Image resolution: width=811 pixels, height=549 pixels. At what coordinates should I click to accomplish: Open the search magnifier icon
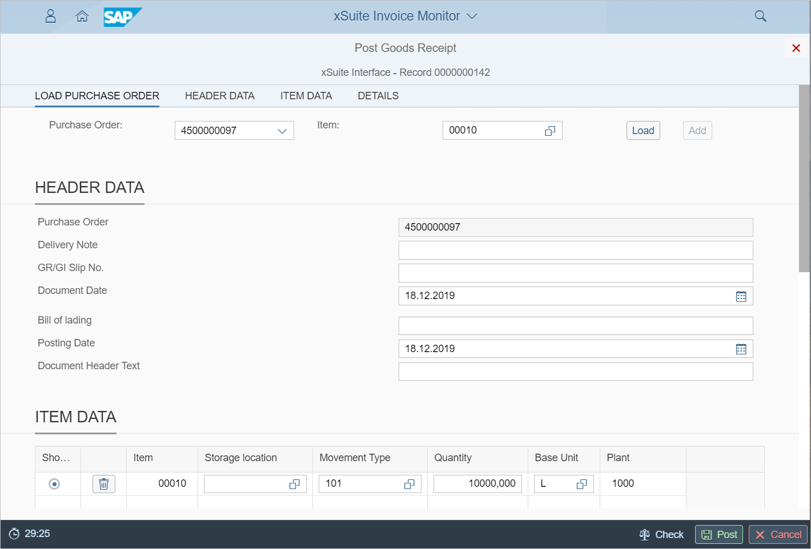point(760,16)
